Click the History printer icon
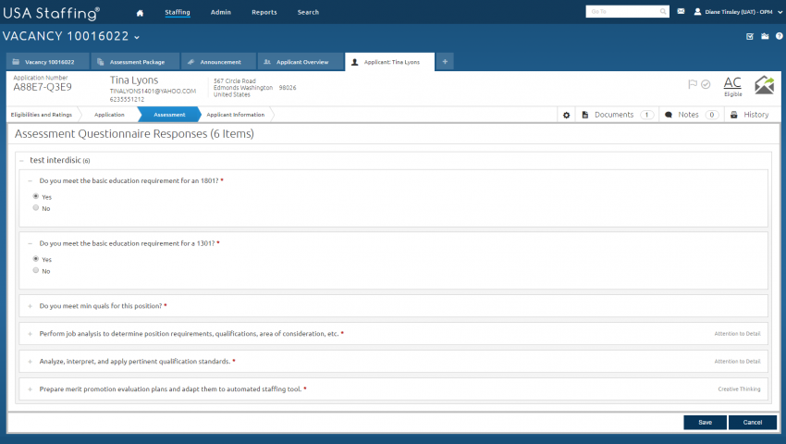786x444 pixels. (x=734, y=115)
